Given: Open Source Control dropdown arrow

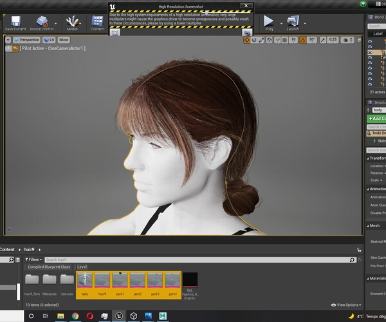Looking at the screenshot, I should 55,23.
